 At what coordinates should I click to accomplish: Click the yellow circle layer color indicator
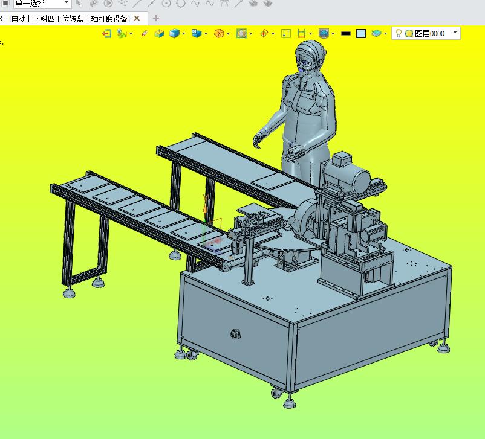tap(409, 33)
